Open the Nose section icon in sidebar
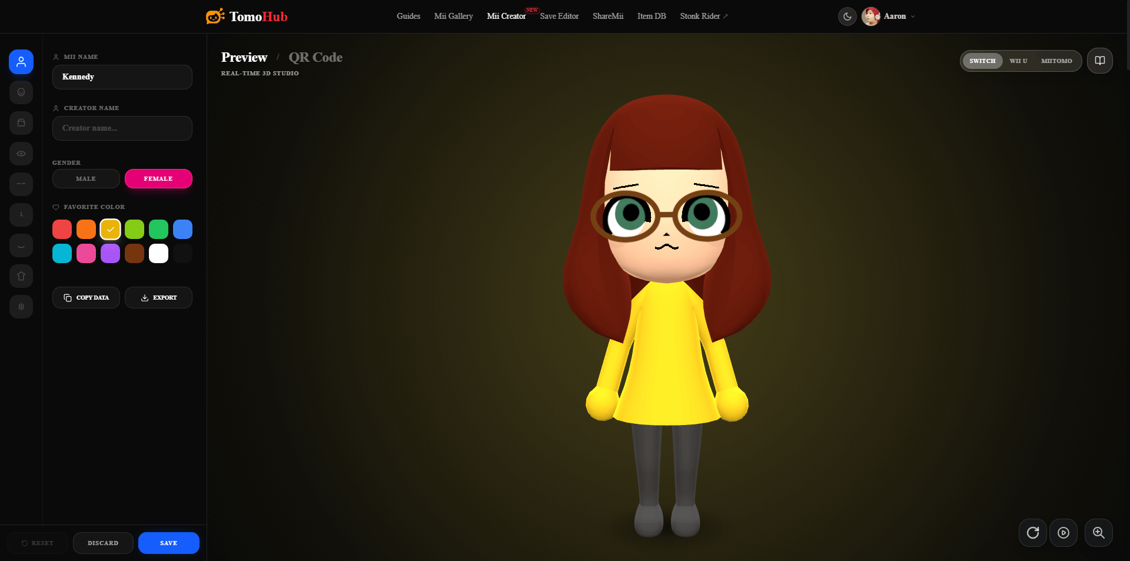This screenshot has height=561, width=1130. click(21, 215)
